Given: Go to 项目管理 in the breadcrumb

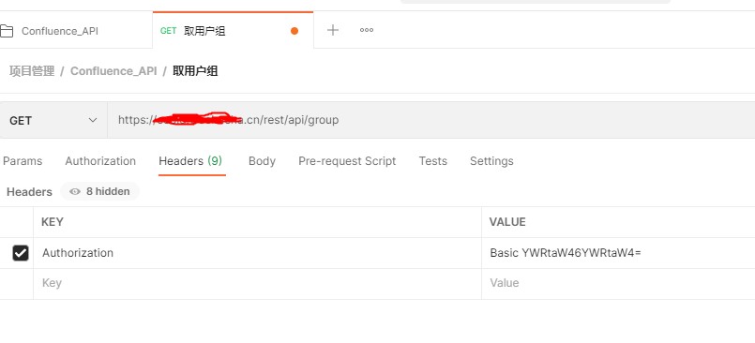Looking at the screenshot, I should [32, 71].
